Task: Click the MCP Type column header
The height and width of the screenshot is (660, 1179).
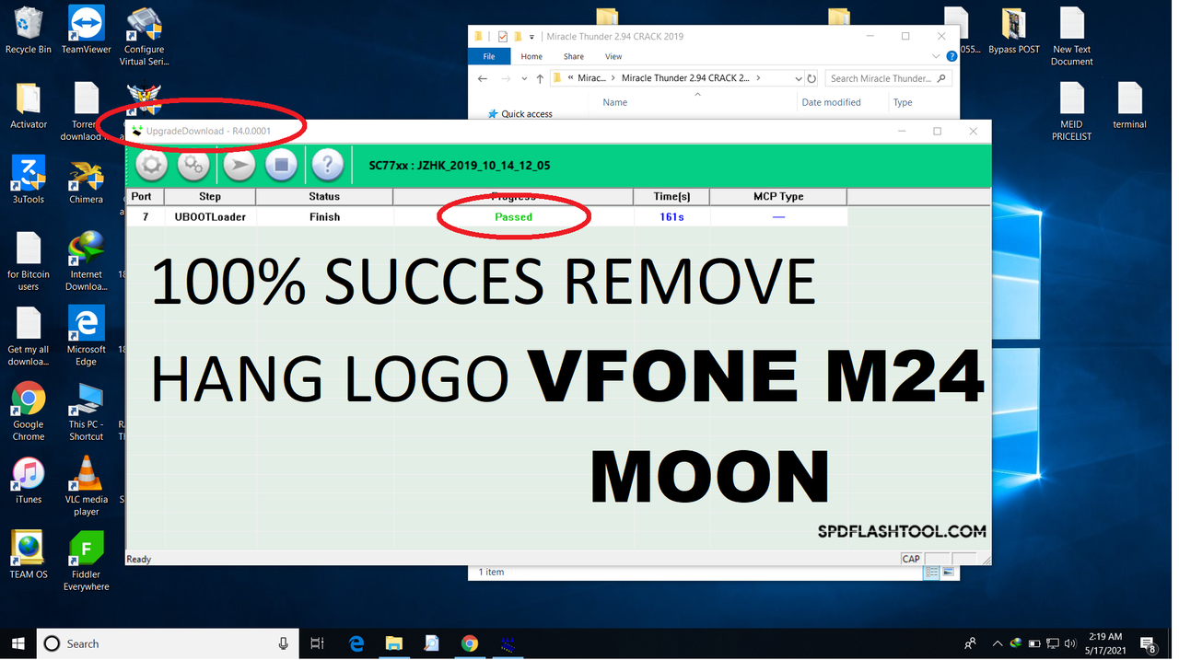Action: tap(778, 196)
